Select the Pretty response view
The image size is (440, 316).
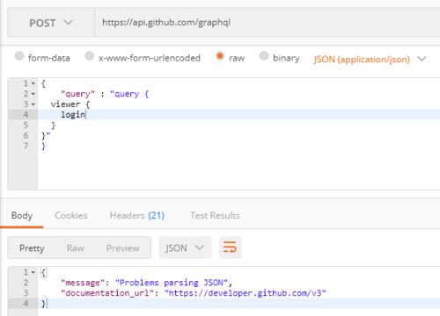[32, 248]
